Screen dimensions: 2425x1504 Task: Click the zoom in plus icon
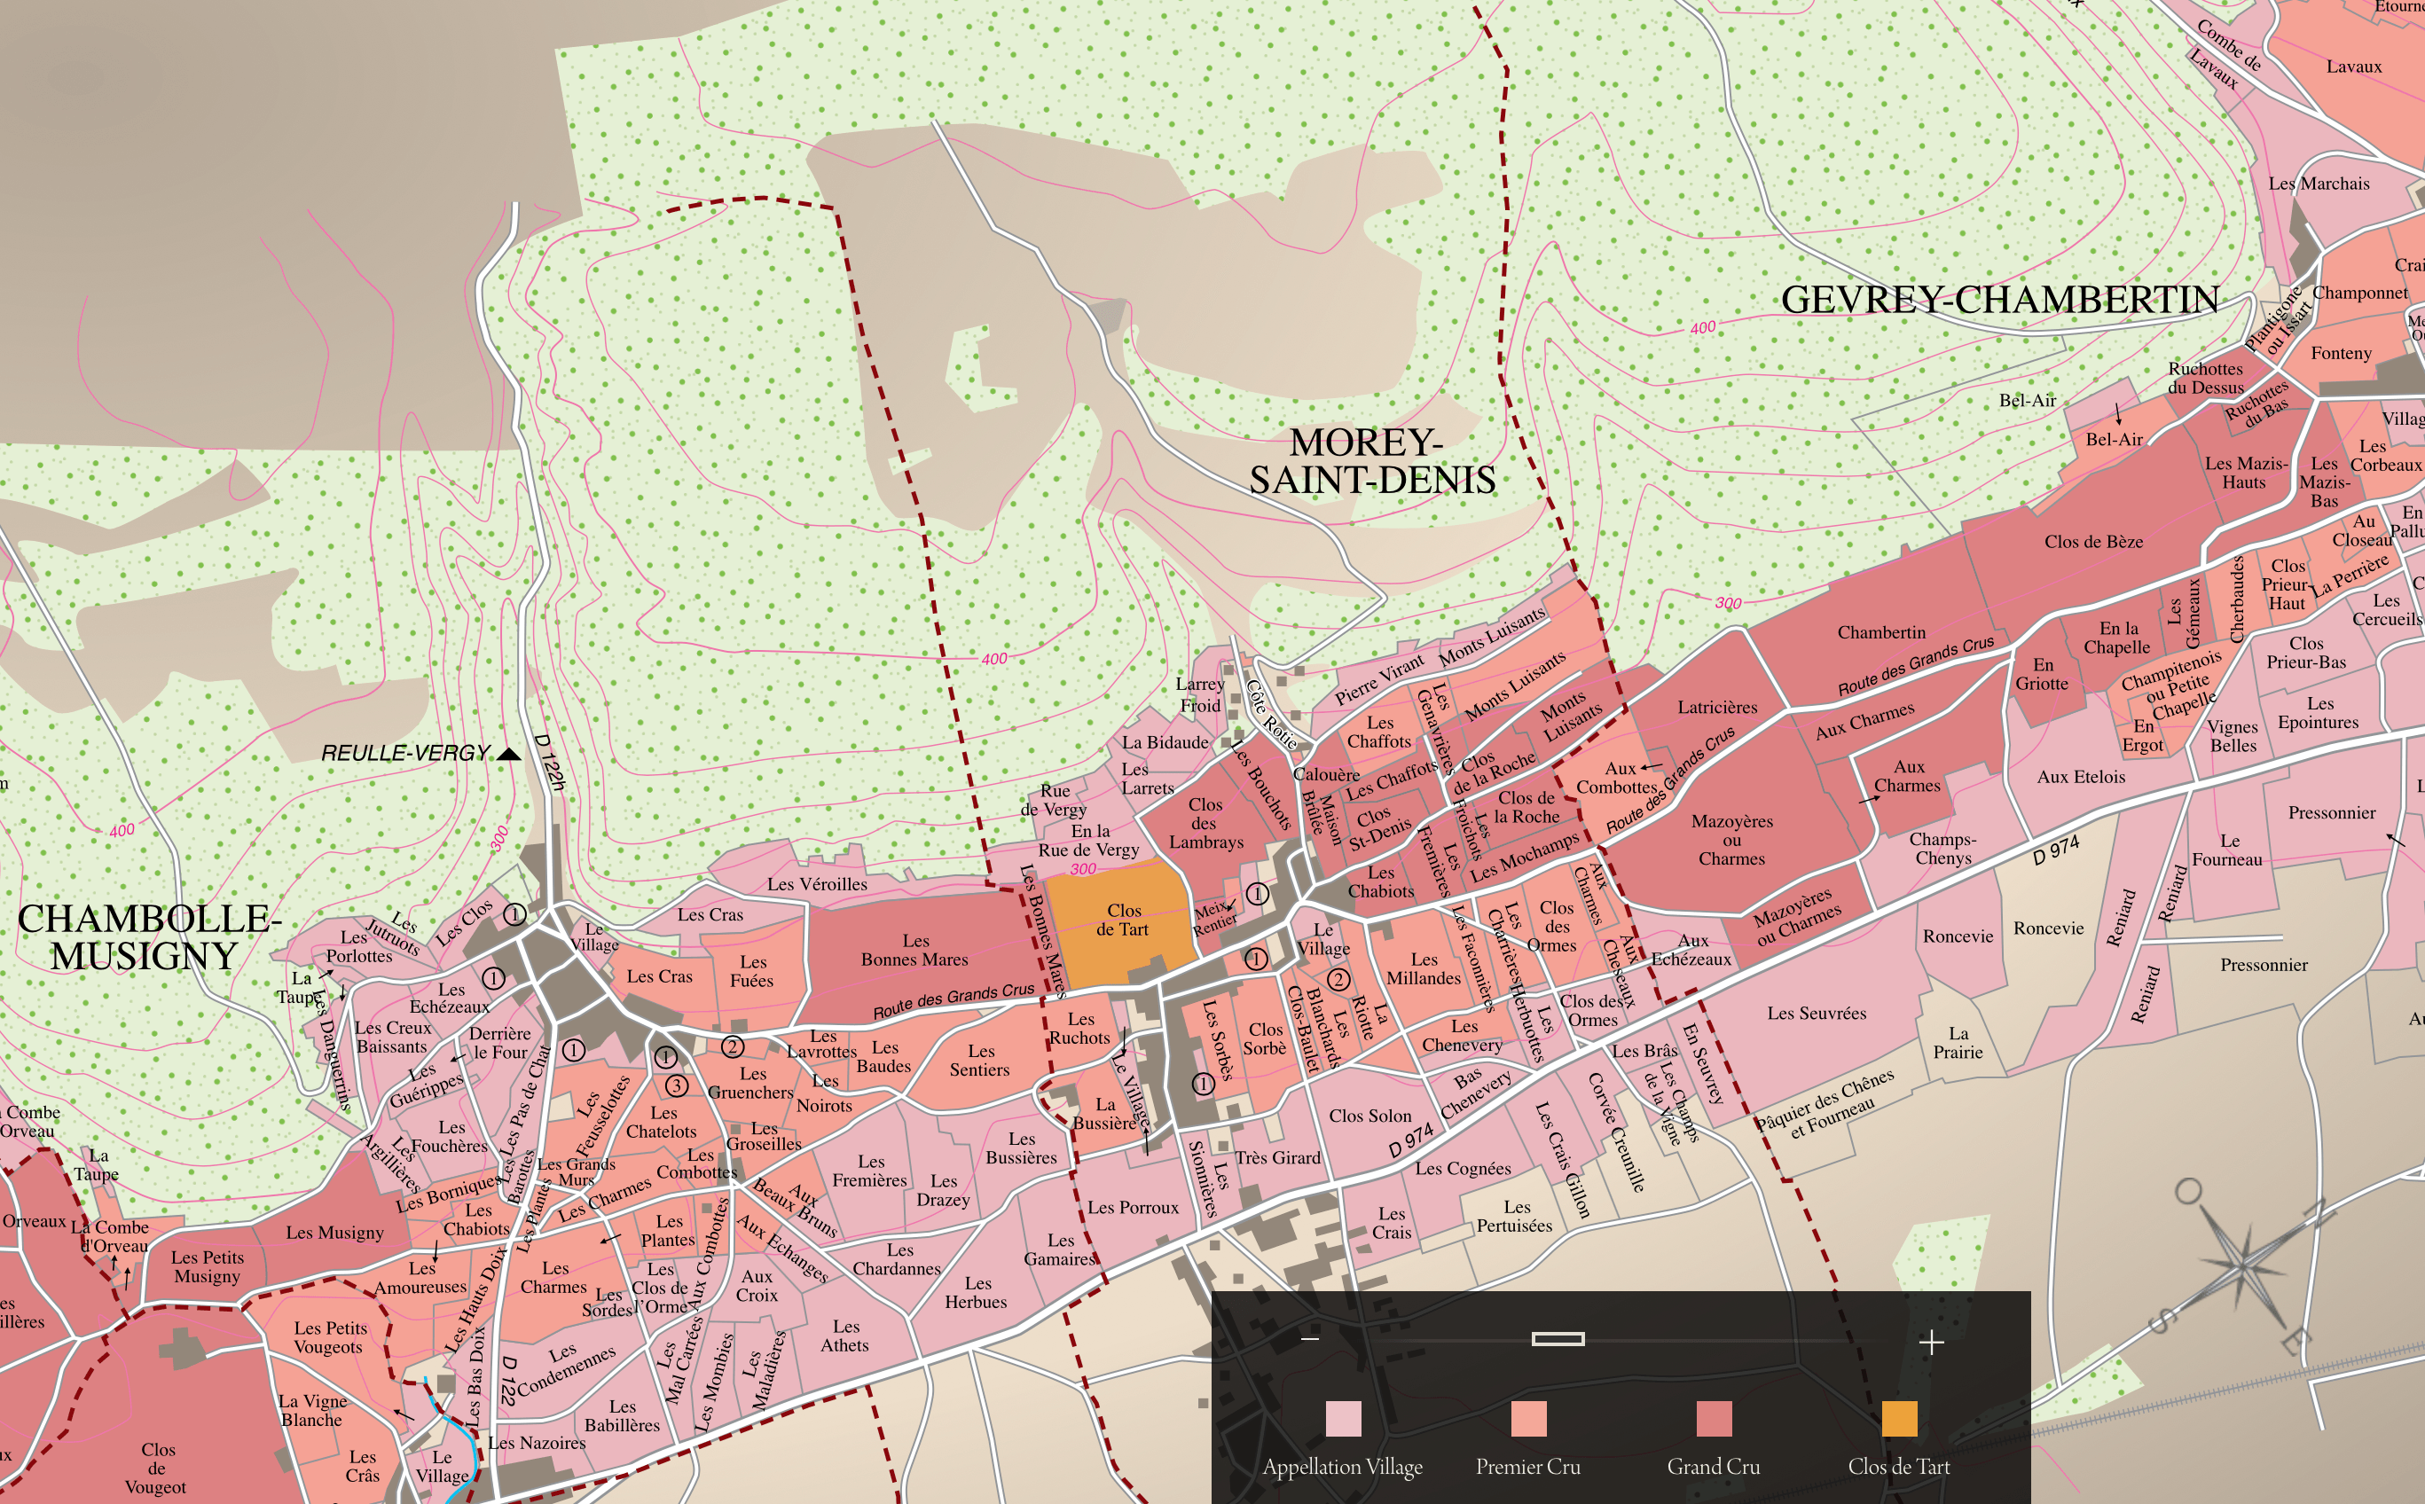point(1931,1342)
